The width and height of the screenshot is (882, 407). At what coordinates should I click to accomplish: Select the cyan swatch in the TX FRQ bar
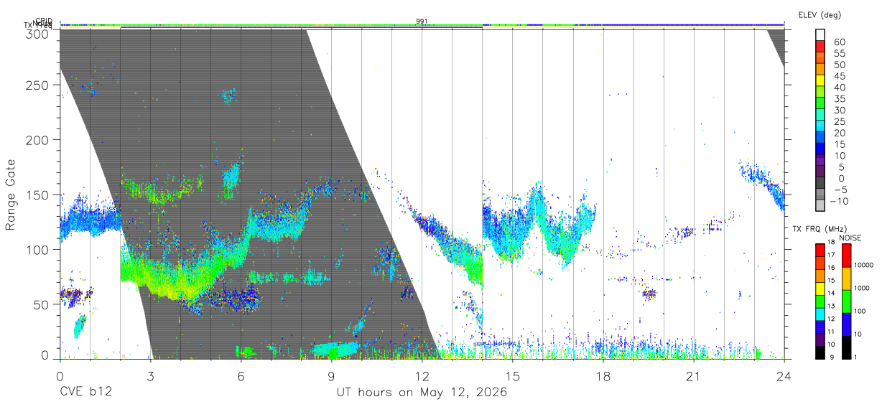[820, 313]
